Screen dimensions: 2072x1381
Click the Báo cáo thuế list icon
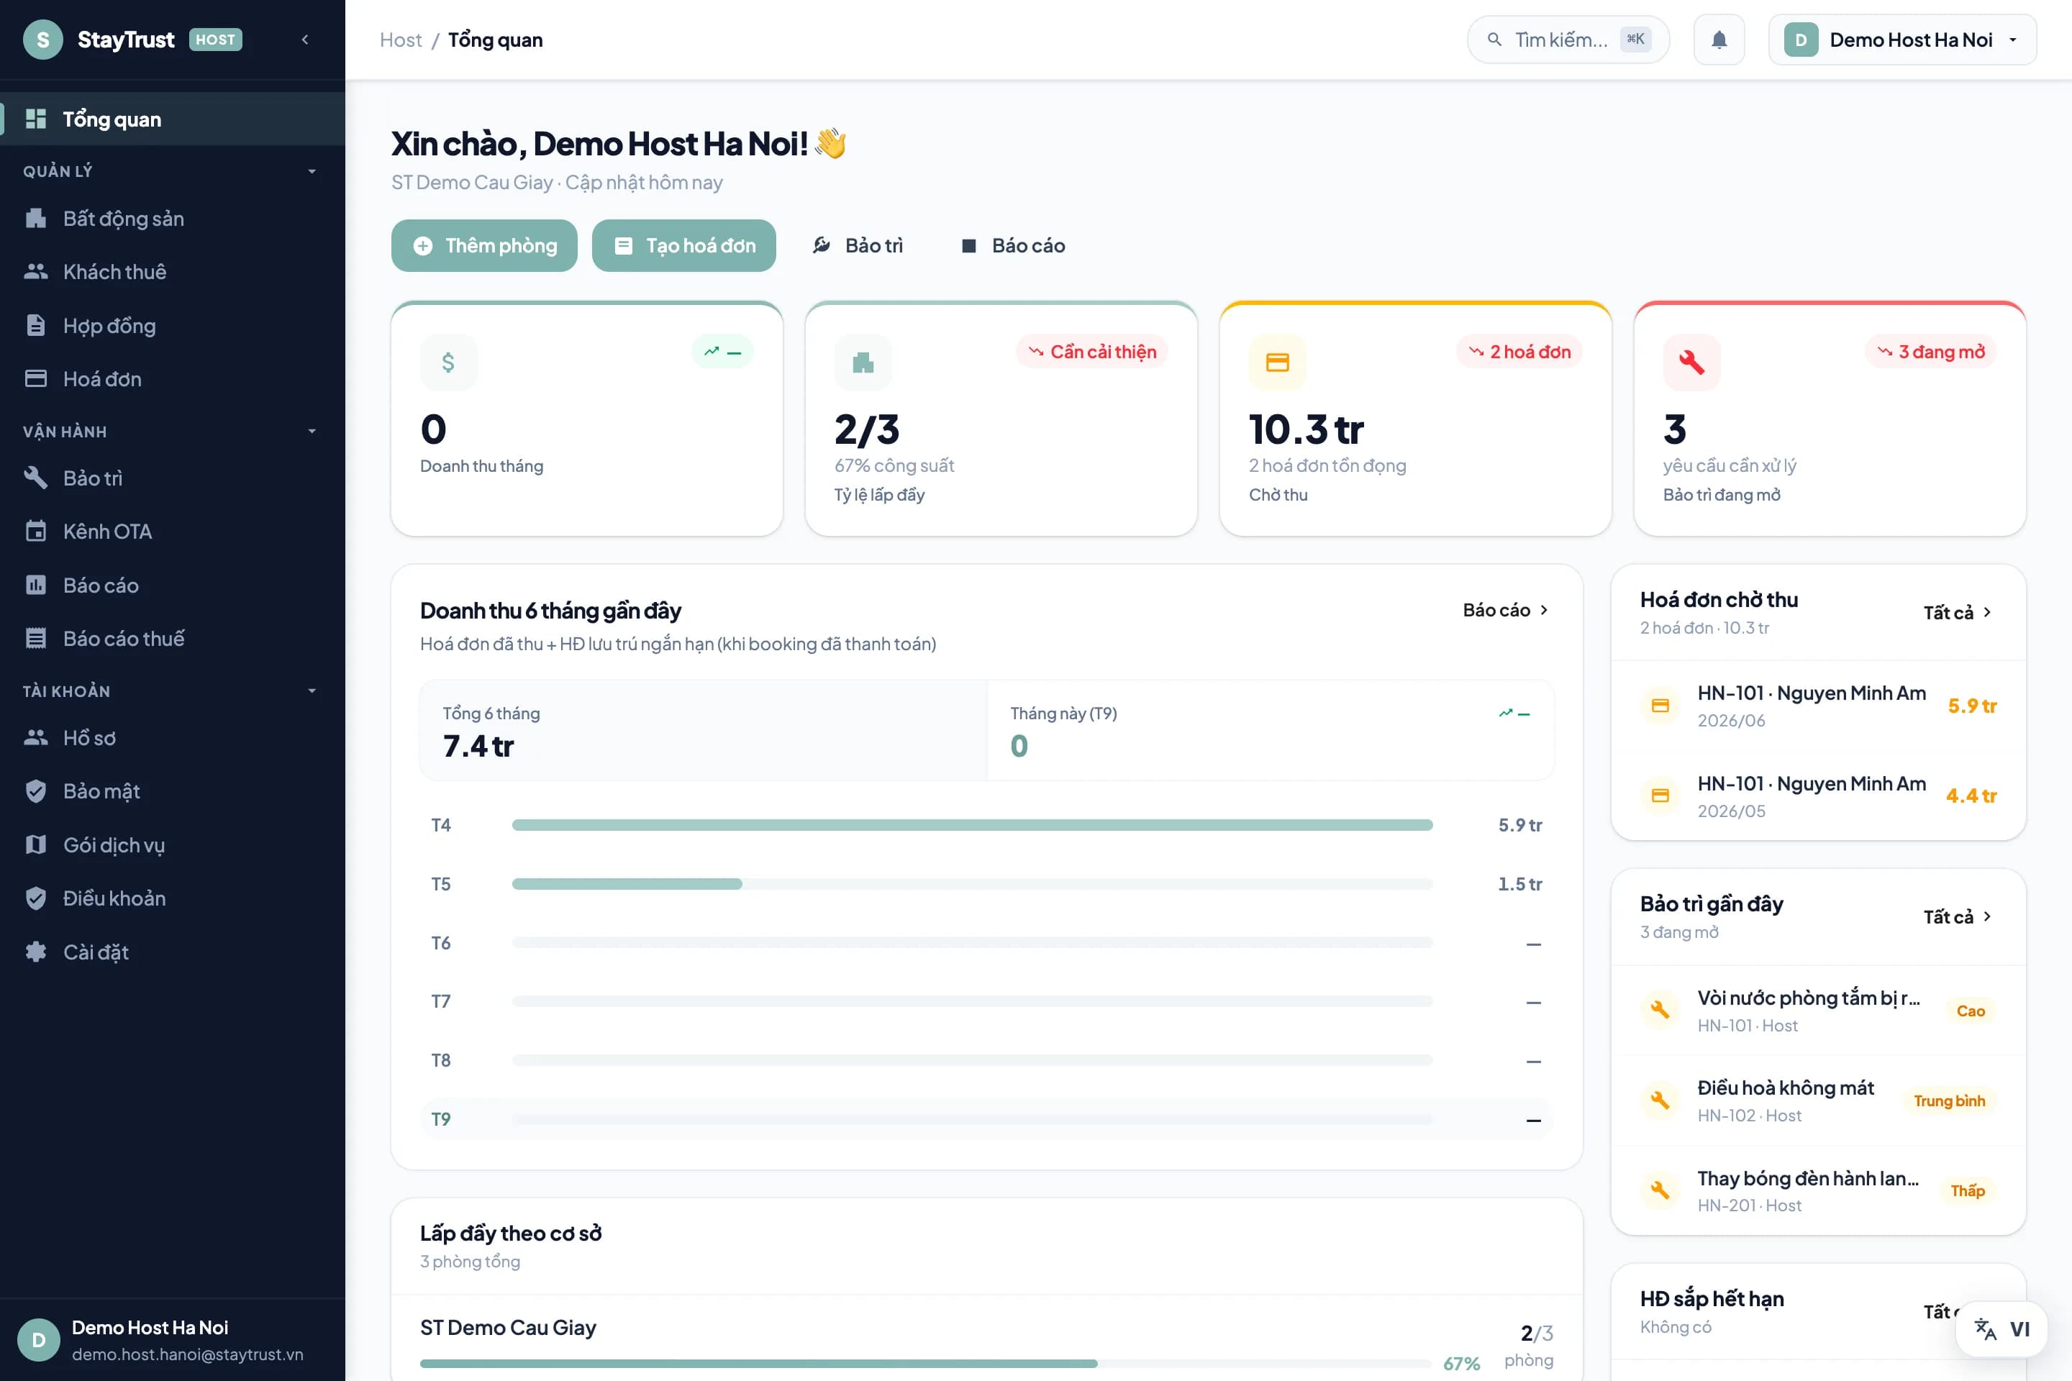pos(35,638)
